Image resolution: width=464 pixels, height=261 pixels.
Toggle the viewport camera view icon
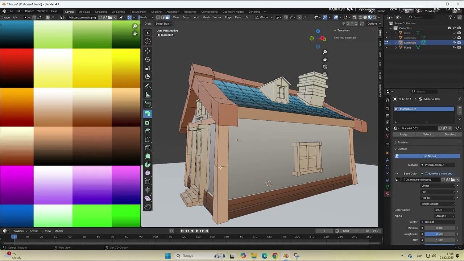tap(325, 67)
